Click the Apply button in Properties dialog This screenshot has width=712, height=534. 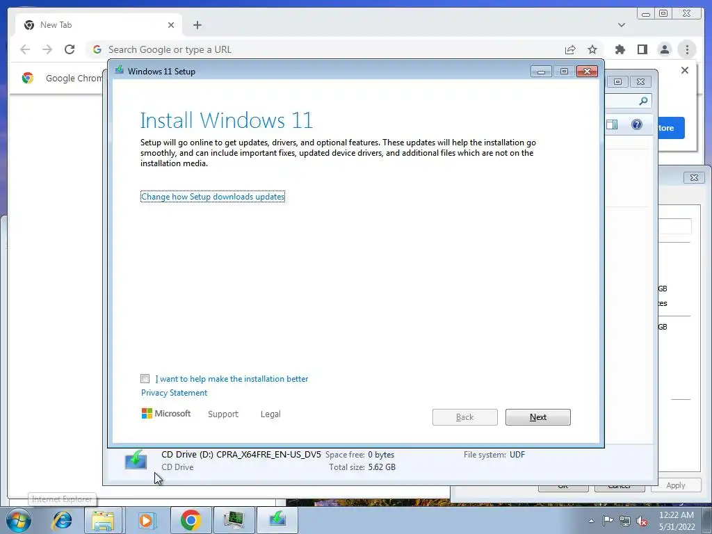point(676,485)
